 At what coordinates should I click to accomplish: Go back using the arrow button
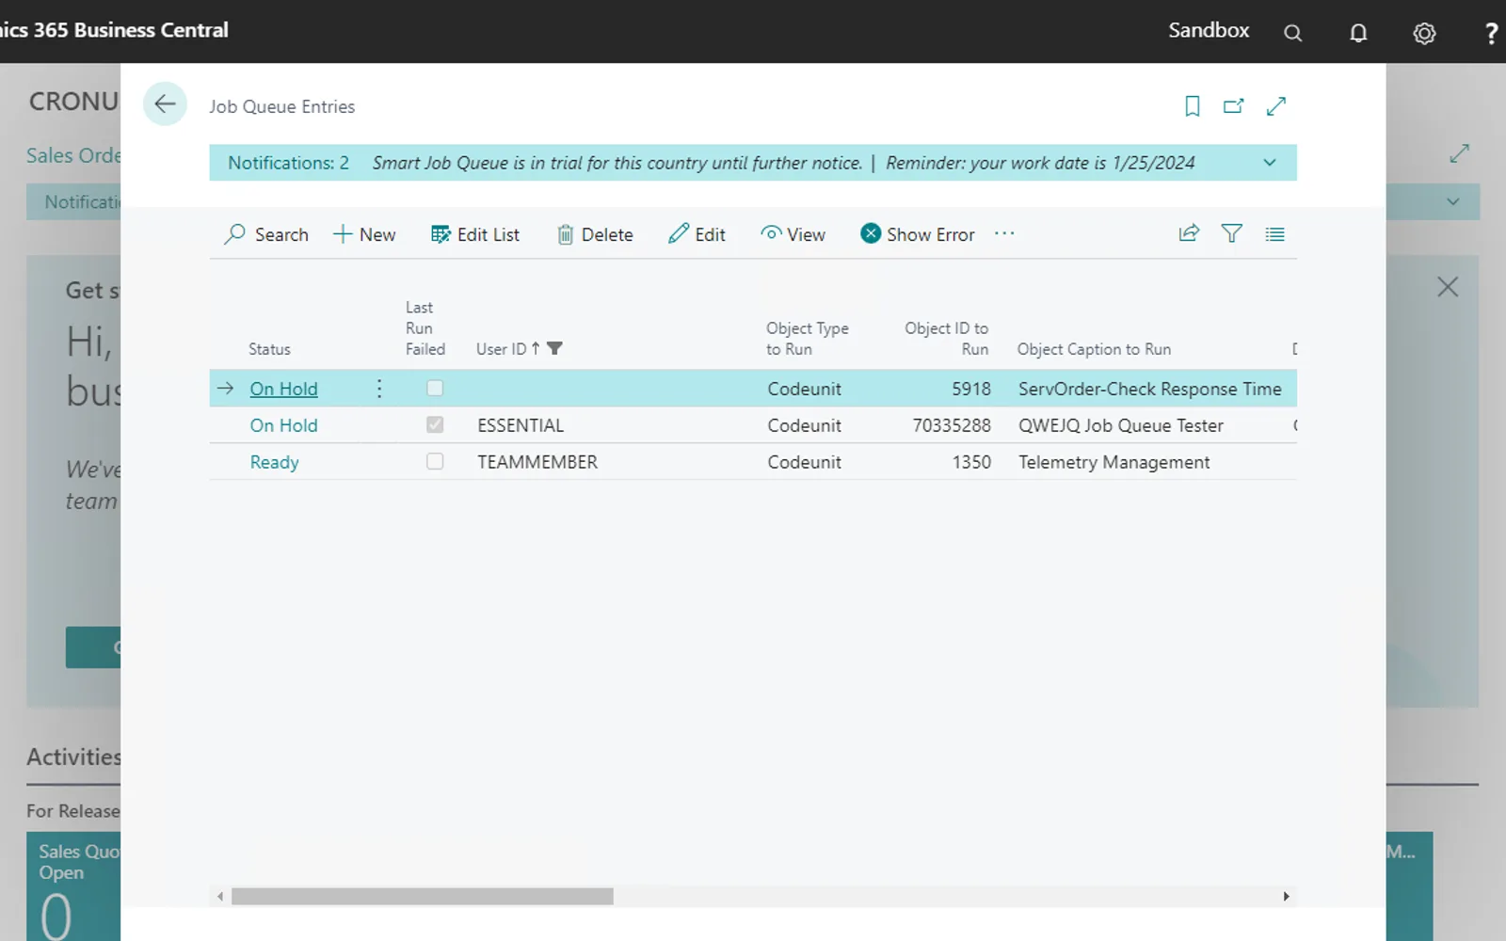click(165, 104)
